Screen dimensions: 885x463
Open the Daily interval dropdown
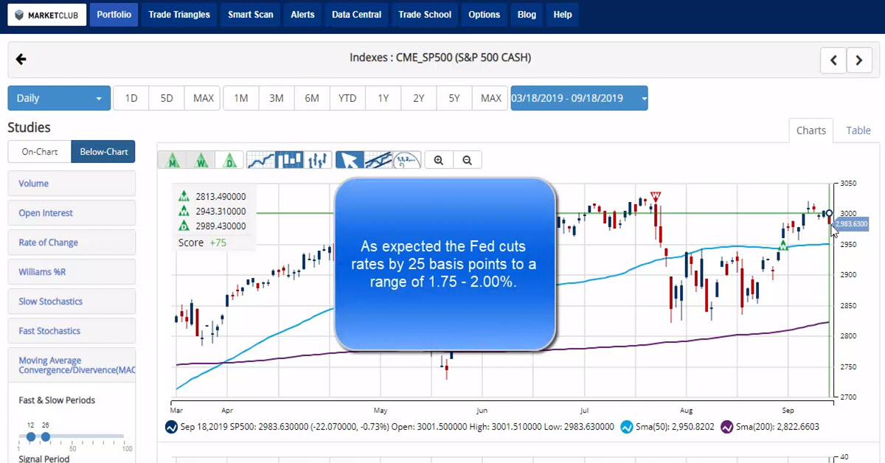[x=59, y=98]
